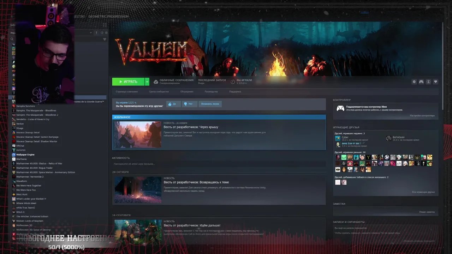Open Обсуждения tab

187,92
